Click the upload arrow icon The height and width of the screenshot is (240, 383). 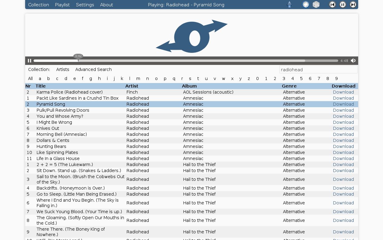[289, 5]
